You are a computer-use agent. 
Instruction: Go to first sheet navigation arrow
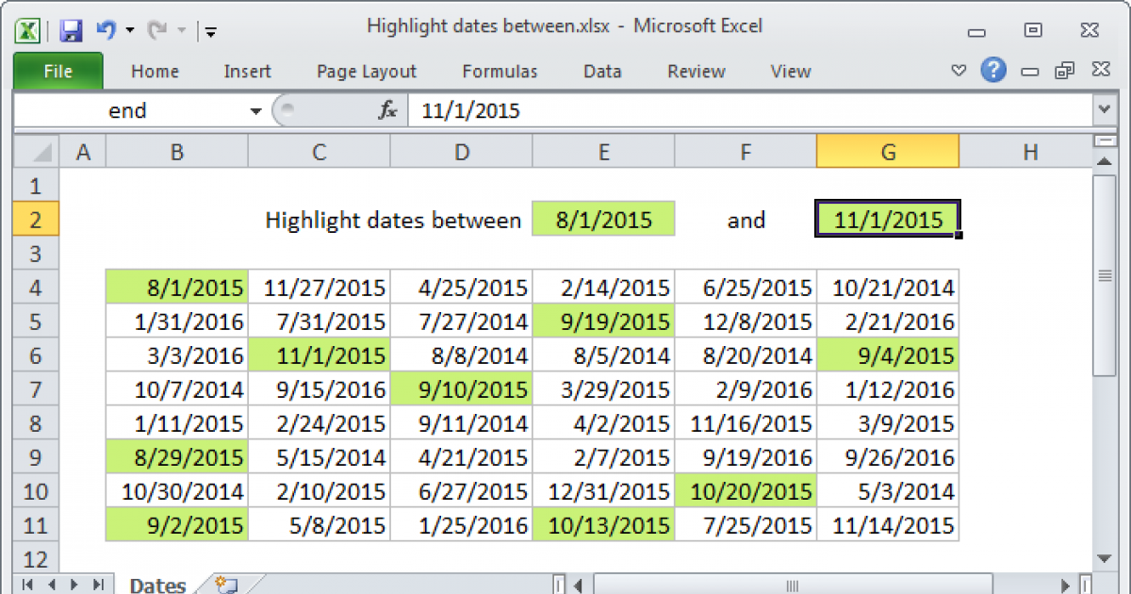tap(26, 585)
